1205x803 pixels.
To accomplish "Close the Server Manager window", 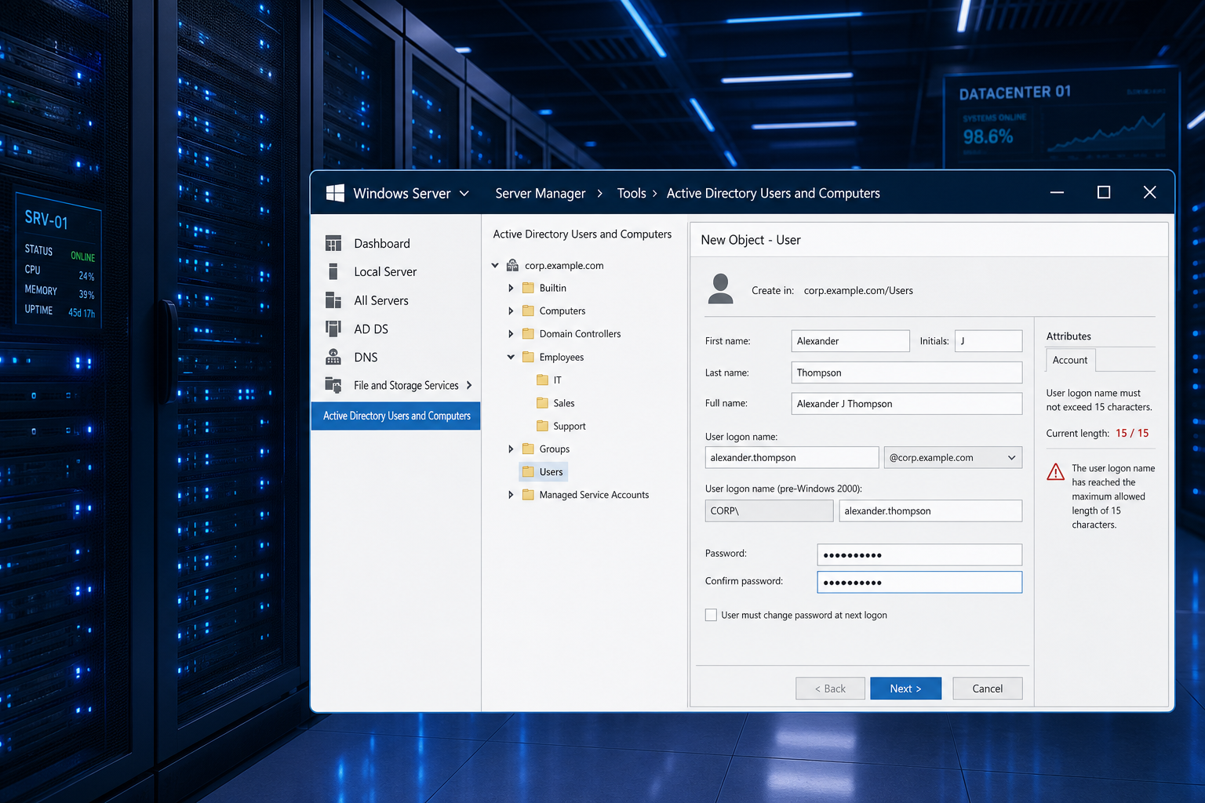I will [1150, 192].
